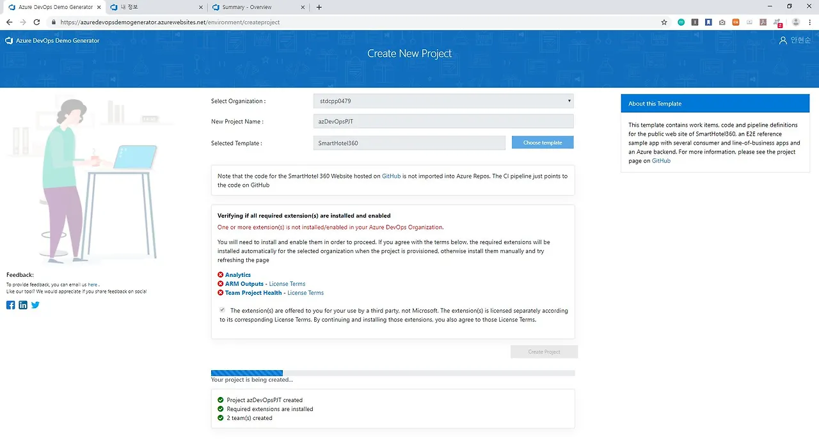819x443 pixels.
Task: Click the New Project Name field
Action: pos(443,121)
